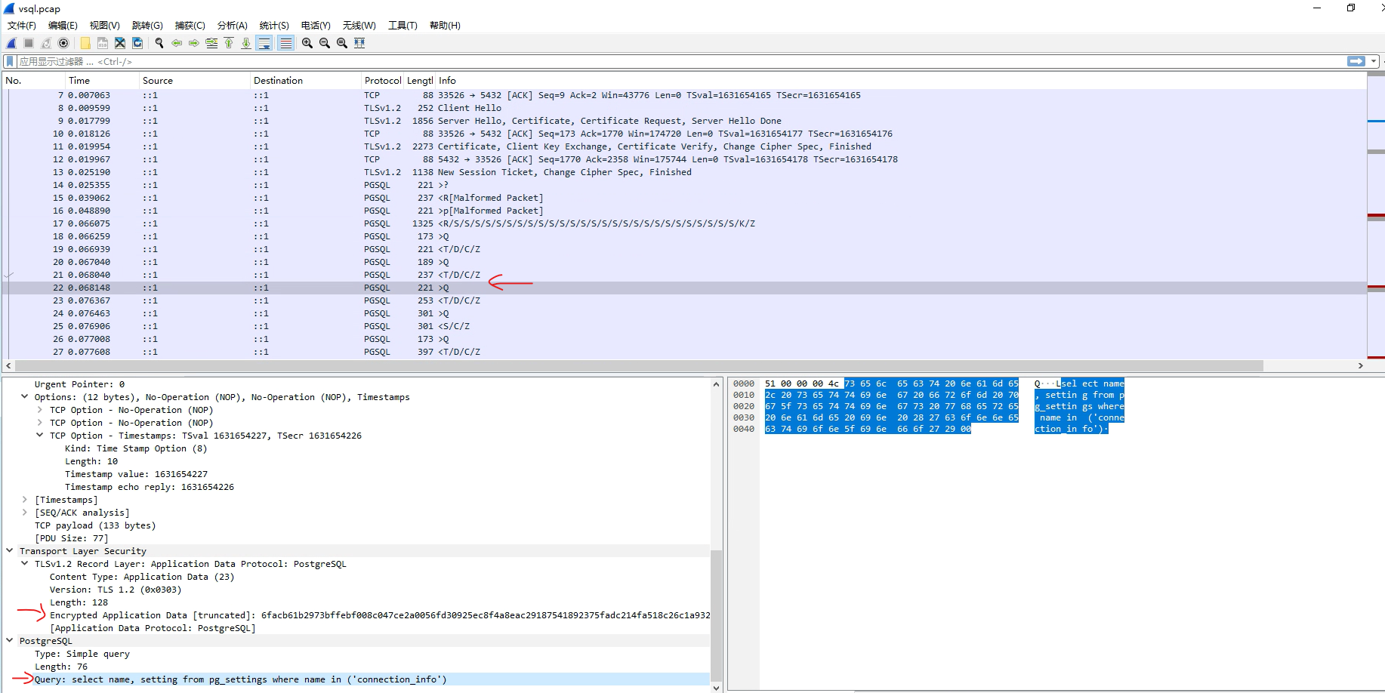Image resolution: width=1385 pixels, height=693 pixels.
Task: Reset text to normal size
Action: click(x=342, y=43)
